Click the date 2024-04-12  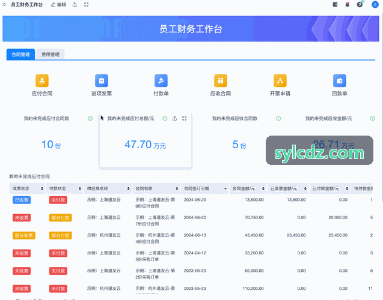[x=195, y=253]
